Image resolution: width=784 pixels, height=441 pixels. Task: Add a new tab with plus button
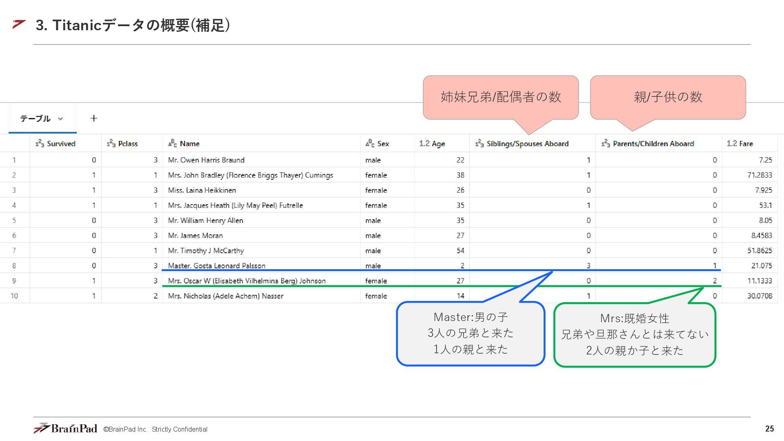click(94, 118)
